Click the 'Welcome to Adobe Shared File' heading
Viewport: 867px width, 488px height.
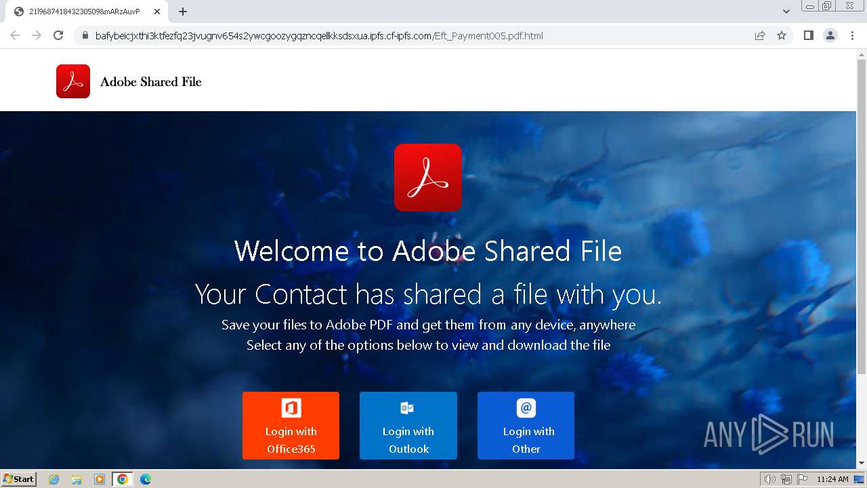(428, 251)
